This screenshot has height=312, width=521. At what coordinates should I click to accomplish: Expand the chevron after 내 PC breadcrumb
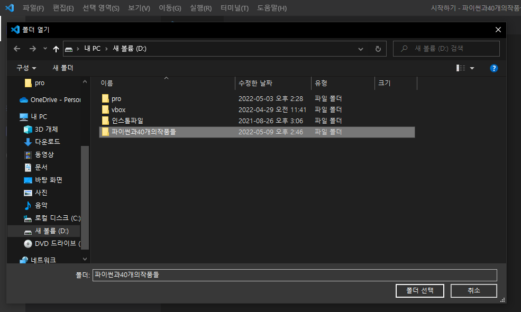[x=106, y=49]
